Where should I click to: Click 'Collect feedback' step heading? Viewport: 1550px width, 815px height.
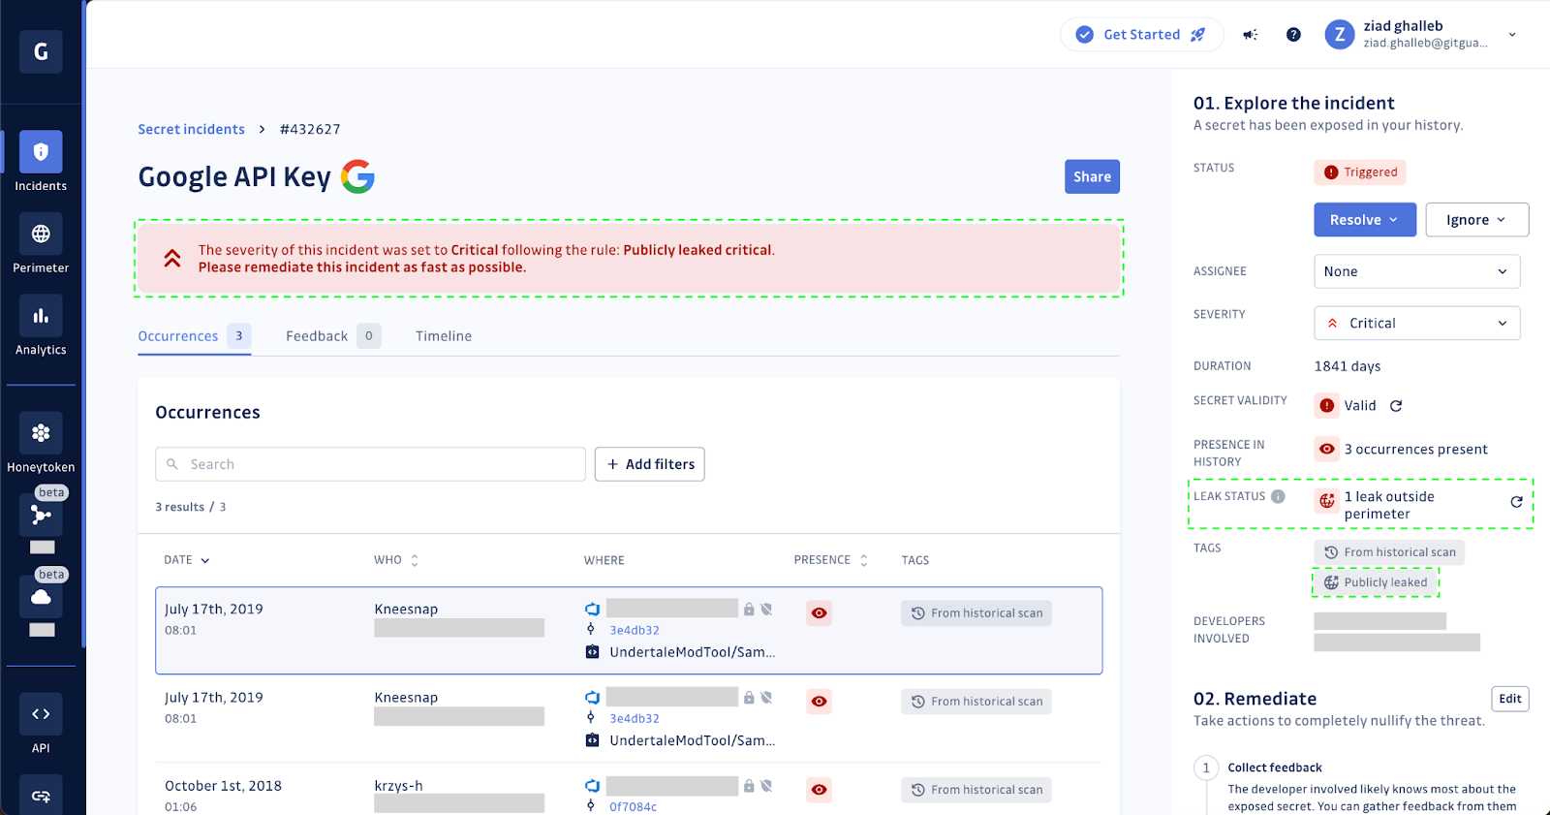point(1275,768)
